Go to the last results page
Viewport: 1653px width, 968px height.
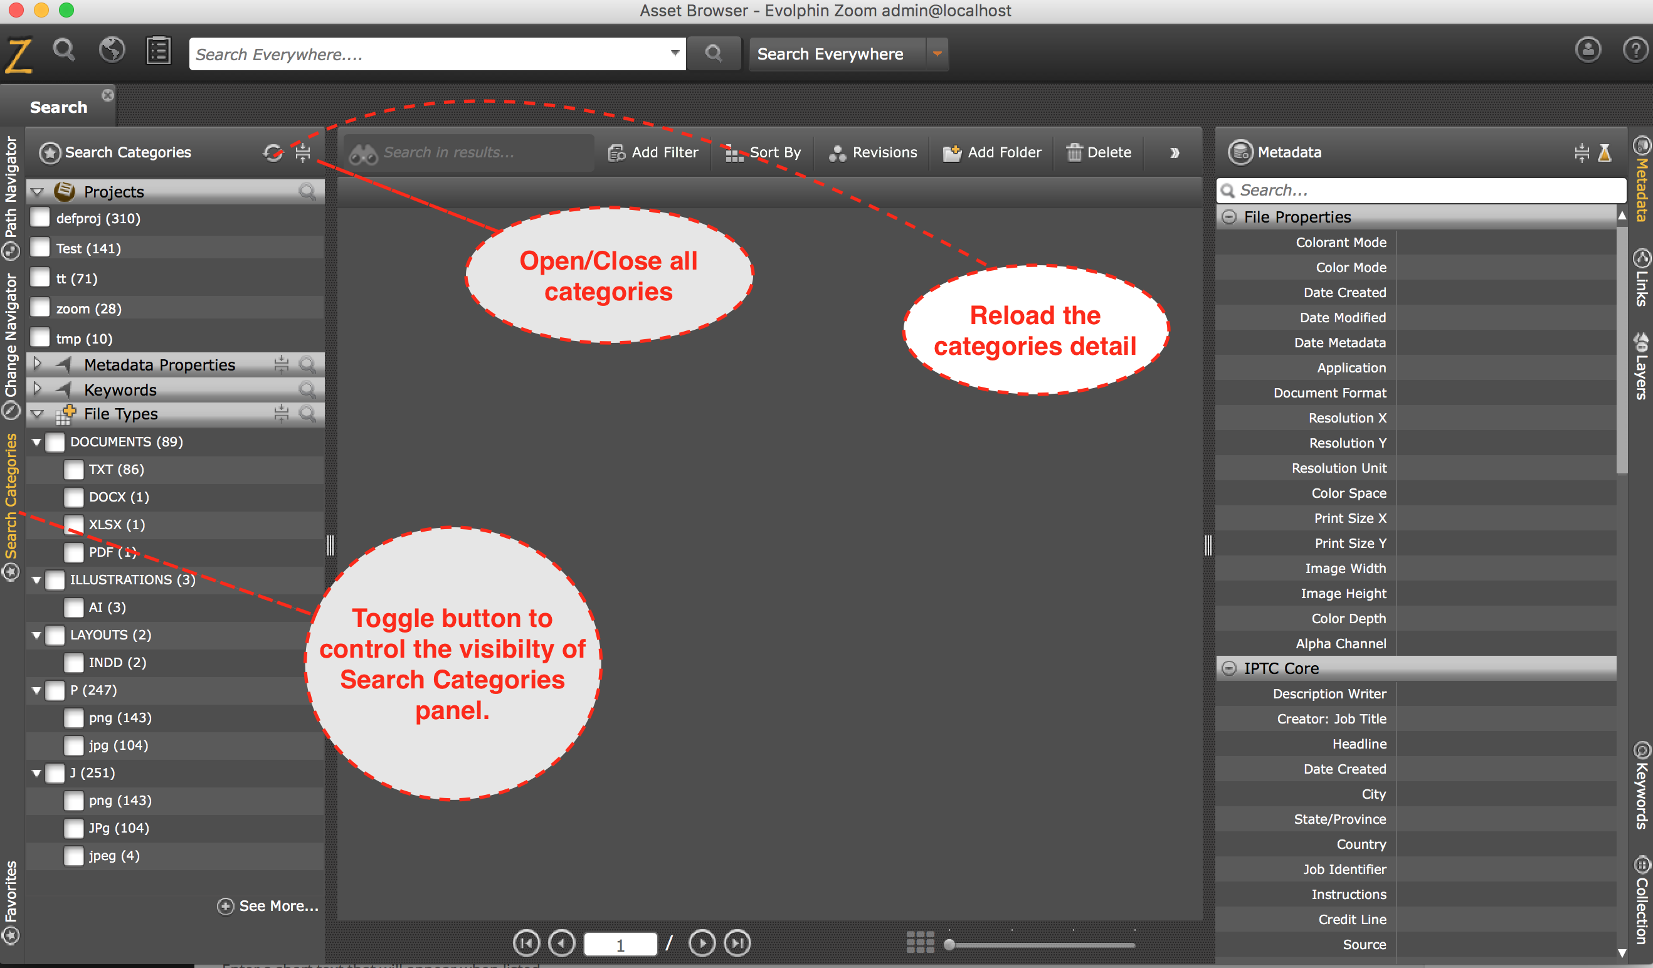point(737,943)
